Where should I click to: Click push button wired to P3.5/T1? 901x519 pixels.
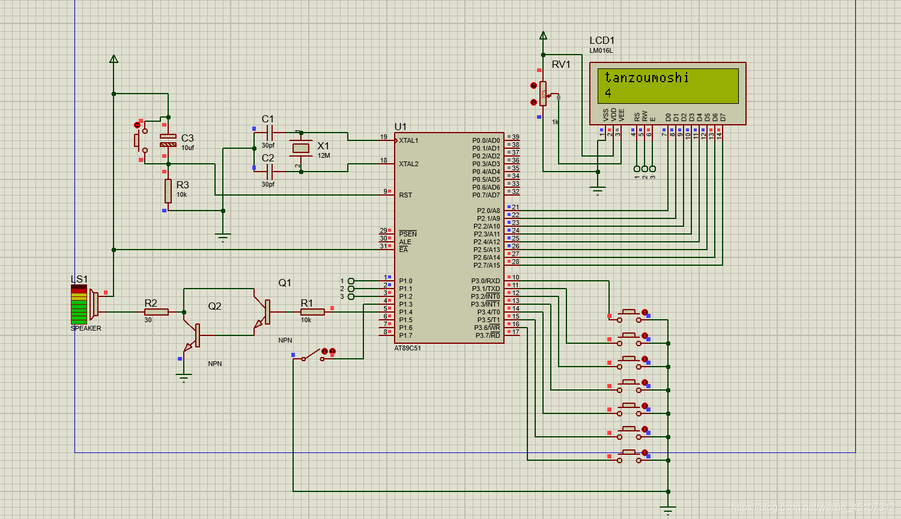click(629, 432)
